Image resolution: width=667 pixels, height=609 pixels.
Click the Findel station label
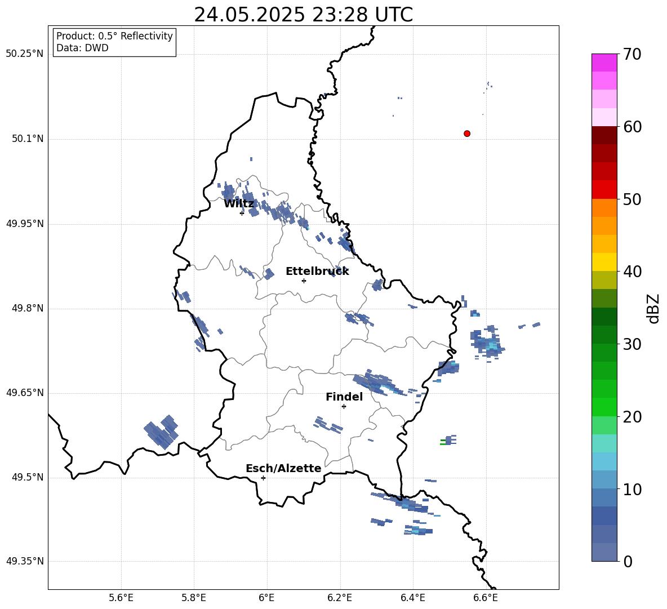344,397
